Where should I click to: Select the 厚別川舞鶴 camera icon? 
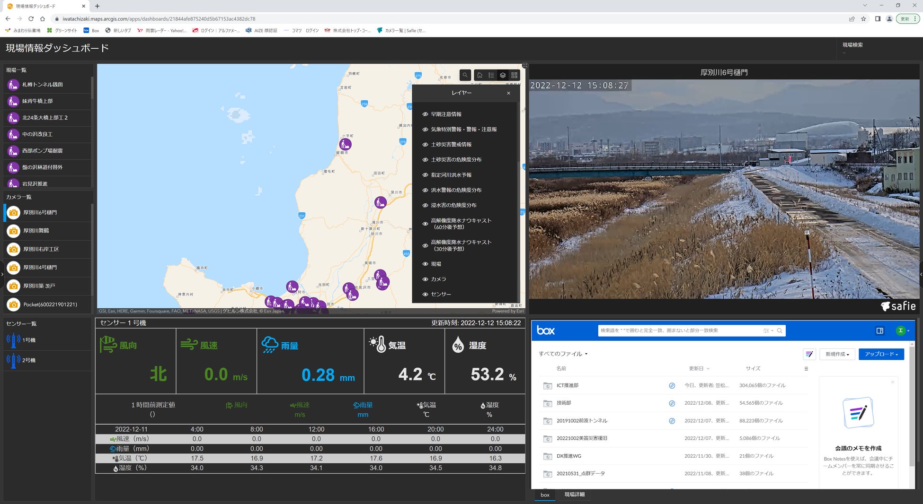(14, 231)
